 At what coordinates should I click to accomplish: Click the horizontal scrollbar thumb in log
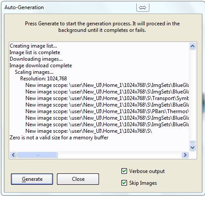(x=37, y=155)
